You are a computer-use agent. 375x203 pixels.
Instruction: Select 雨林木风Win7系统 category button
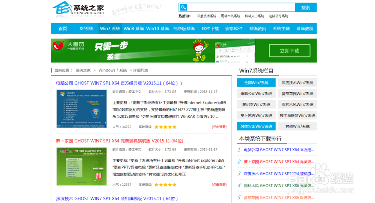(x=297, y=104)
